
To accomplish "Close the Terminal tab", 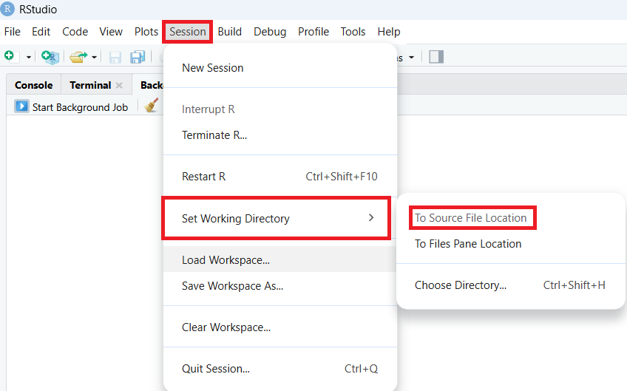I will (119, 85).
